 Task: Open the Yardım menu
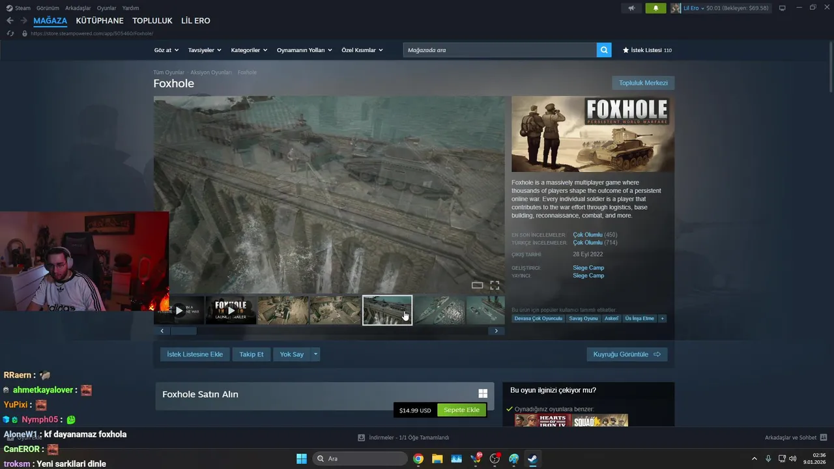(131, 8)
